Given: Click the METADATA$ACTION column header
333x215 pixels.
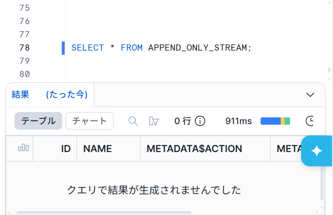Looking at the screenshot, I should [x=194, y=149].
